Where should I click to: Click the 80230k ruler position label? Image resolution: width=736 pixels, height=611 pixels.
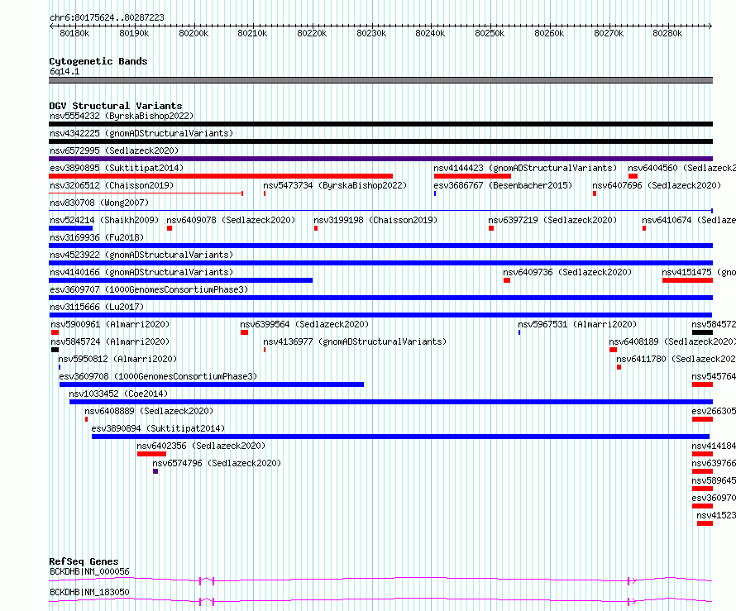click(371, 33)
